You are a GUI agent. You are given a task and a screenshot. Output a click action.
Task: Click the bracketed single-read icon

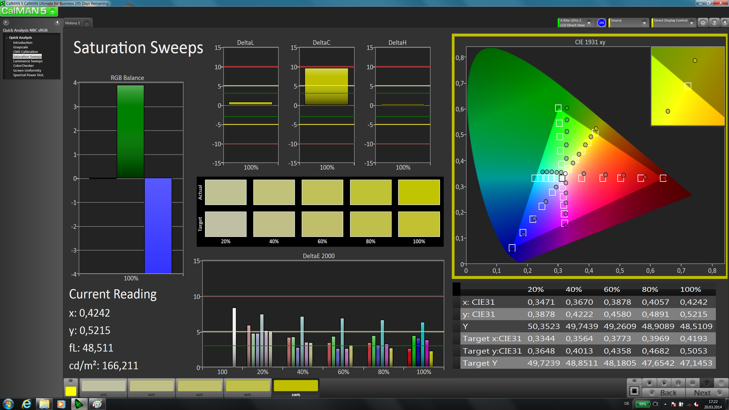678,383
